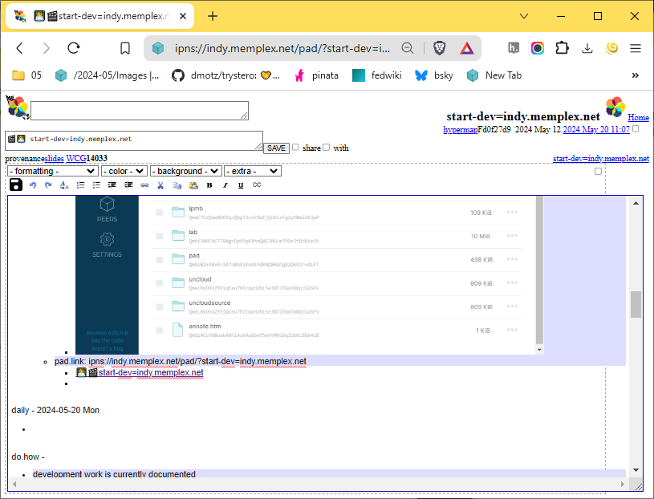The width and height of the screenshot is (654, 499).
Task: Click the save floppy disk icon
Action: point(16,185)
